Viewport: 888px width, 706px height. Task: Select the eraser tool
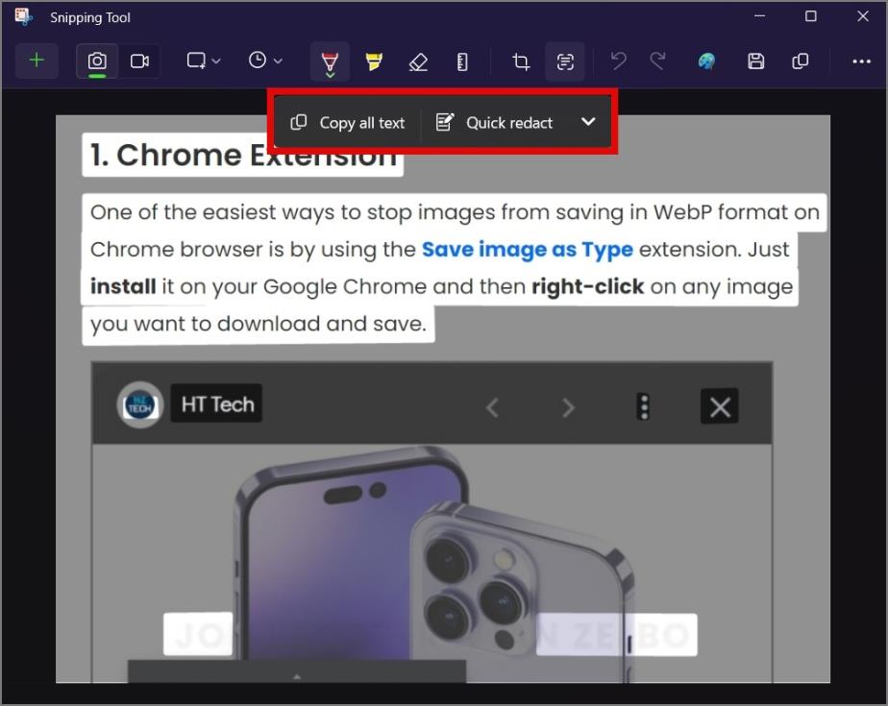418,61
